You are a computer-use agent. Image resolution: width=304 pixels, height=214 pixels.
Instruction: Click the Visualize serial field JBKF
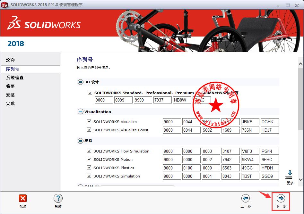pos(250,122)
